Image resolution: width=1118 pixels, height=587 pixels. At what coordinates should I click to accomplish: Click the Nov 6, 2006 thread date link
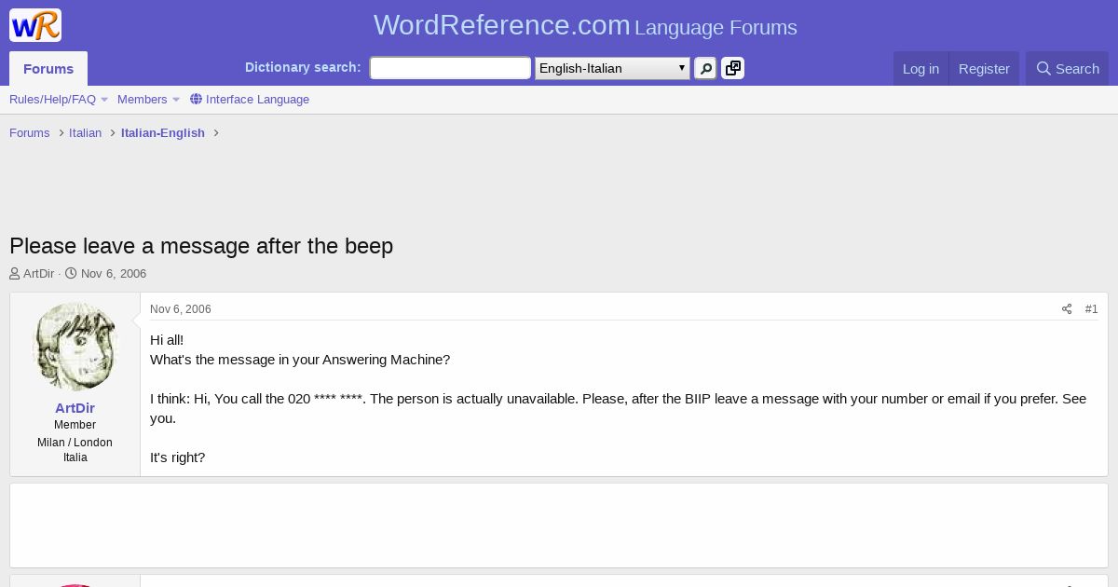tap(114, 273)
